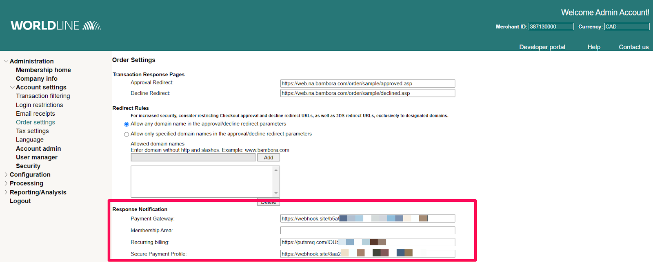The image size is (653, 262).
Task: Click the Currency field
Action: pyautogui.click(x=627, y=26)
